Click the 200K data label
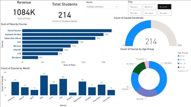The height and width of the screenshot is (107, 191). pyautogui.click(x=107, y=34)
